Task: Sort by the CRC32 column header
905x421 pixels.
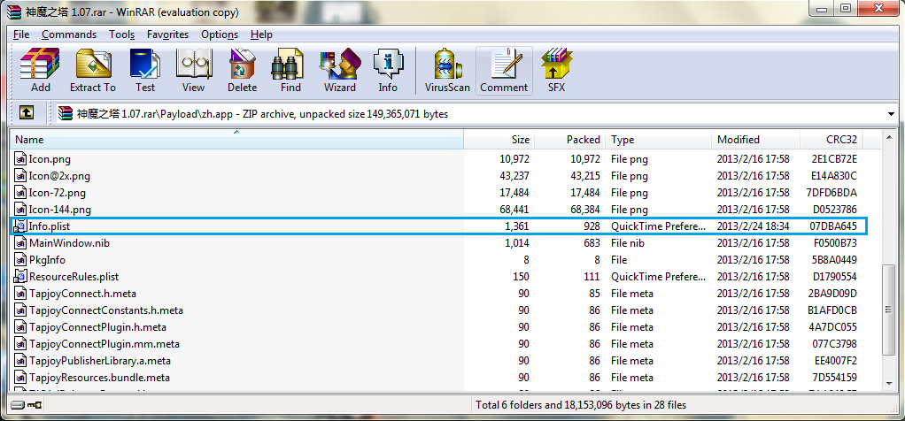Action: pos(832,139)
